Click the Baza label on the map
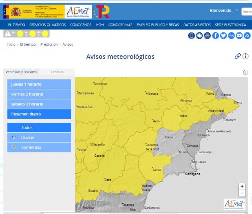 point(108,180)
